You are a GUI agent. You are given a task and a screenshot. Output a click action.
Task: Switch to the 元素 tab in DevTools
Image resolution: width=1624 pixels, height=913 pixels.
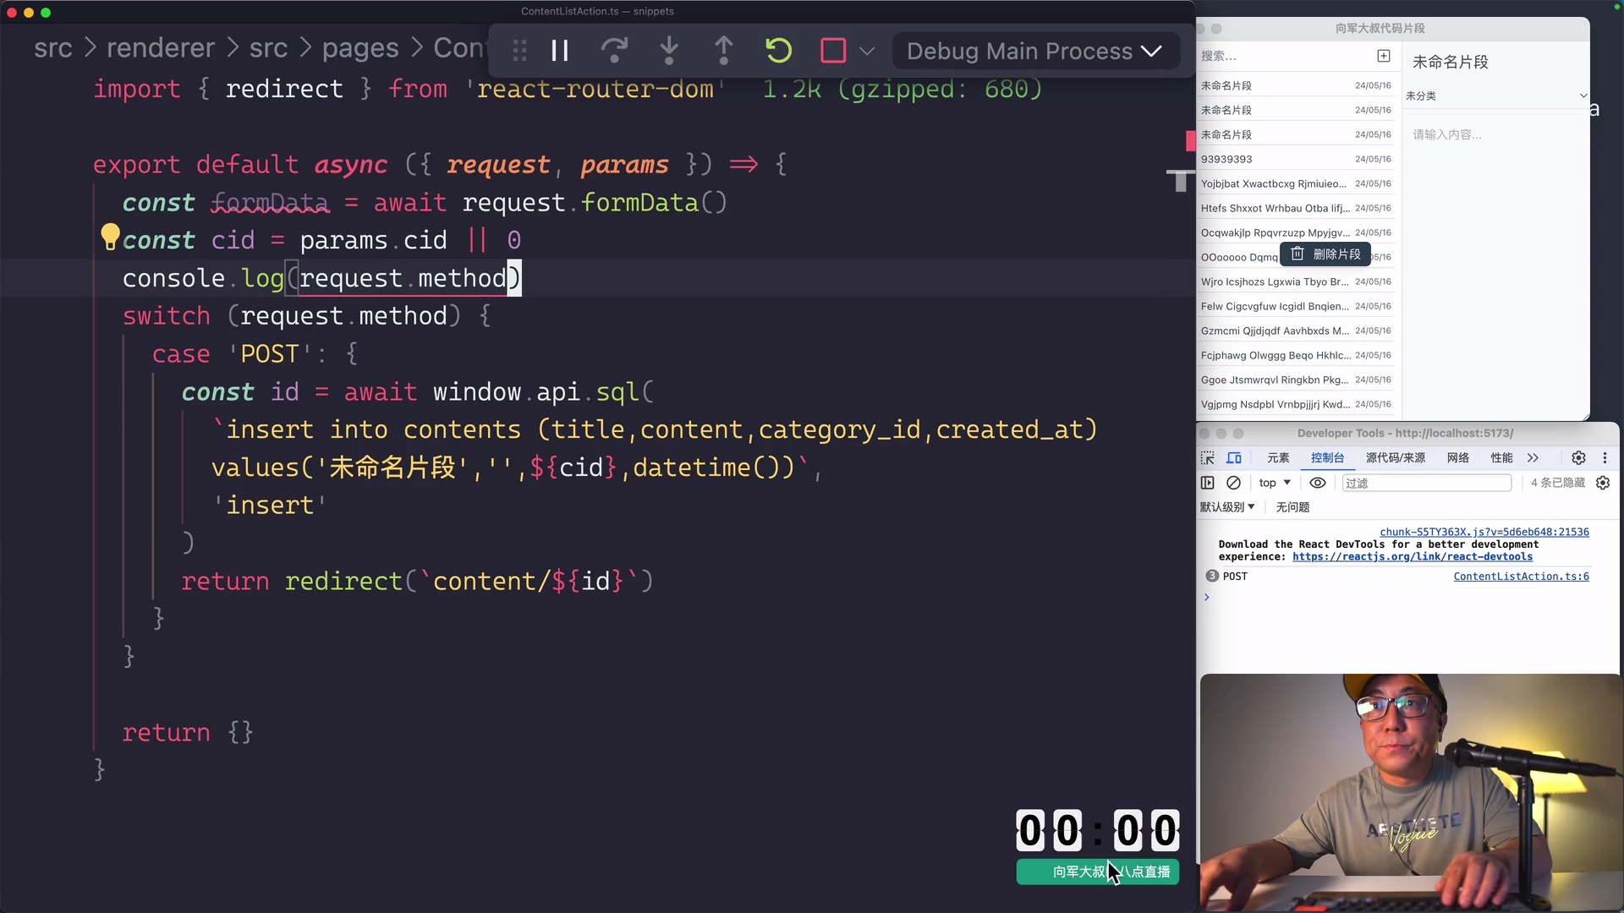pos(1277,457)
